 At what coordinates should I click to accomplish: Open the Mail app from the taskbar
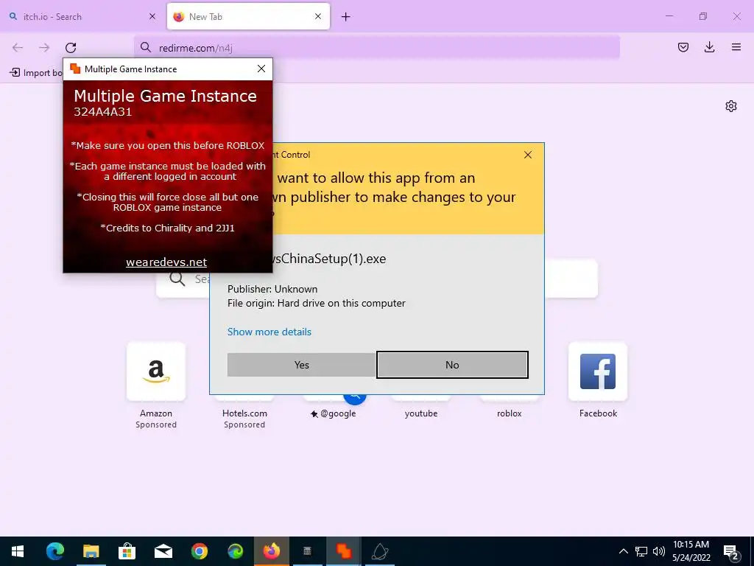tap(163, 551)
